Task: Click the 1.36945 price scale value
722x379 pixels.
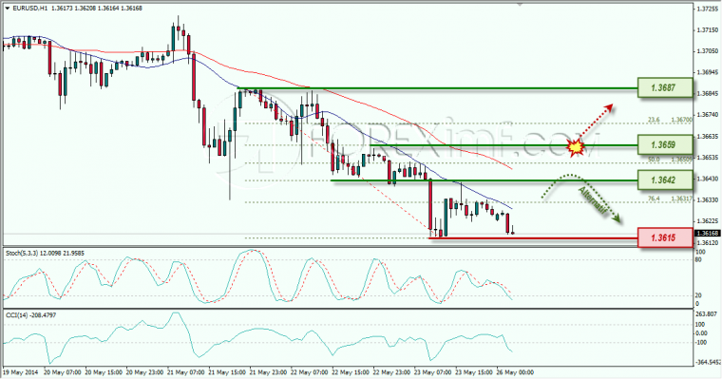Action: click(x=708, y=72)
